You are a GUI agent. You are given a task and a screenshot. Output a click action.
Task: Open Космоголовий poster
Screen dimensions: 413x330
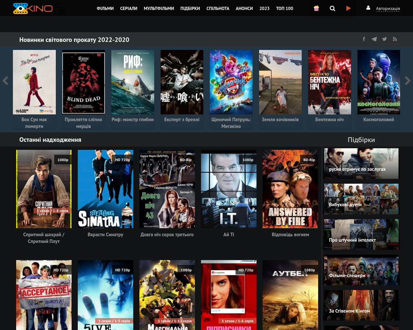379,82
